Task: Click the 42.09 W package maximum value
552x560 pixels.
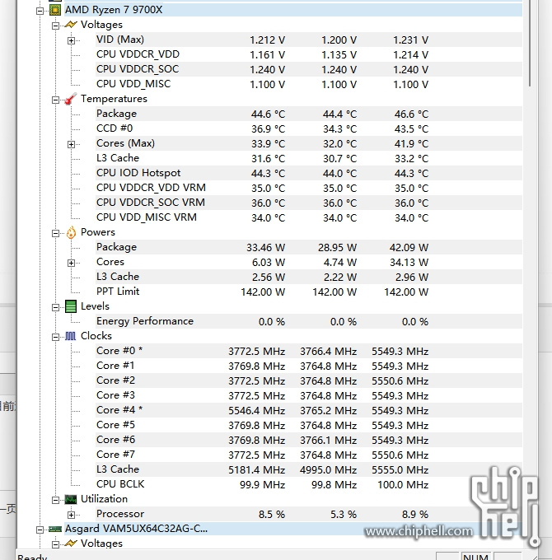Action: [x=409, y=248]
